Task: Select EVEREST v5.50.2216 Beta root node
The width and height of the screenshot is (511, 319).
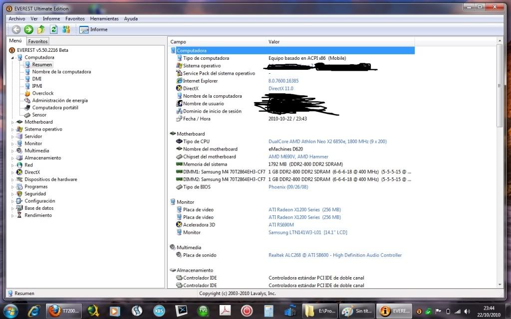Action: 42,50
